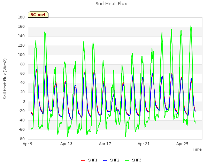Click the 140 y-axis tick label

point(21,36)
